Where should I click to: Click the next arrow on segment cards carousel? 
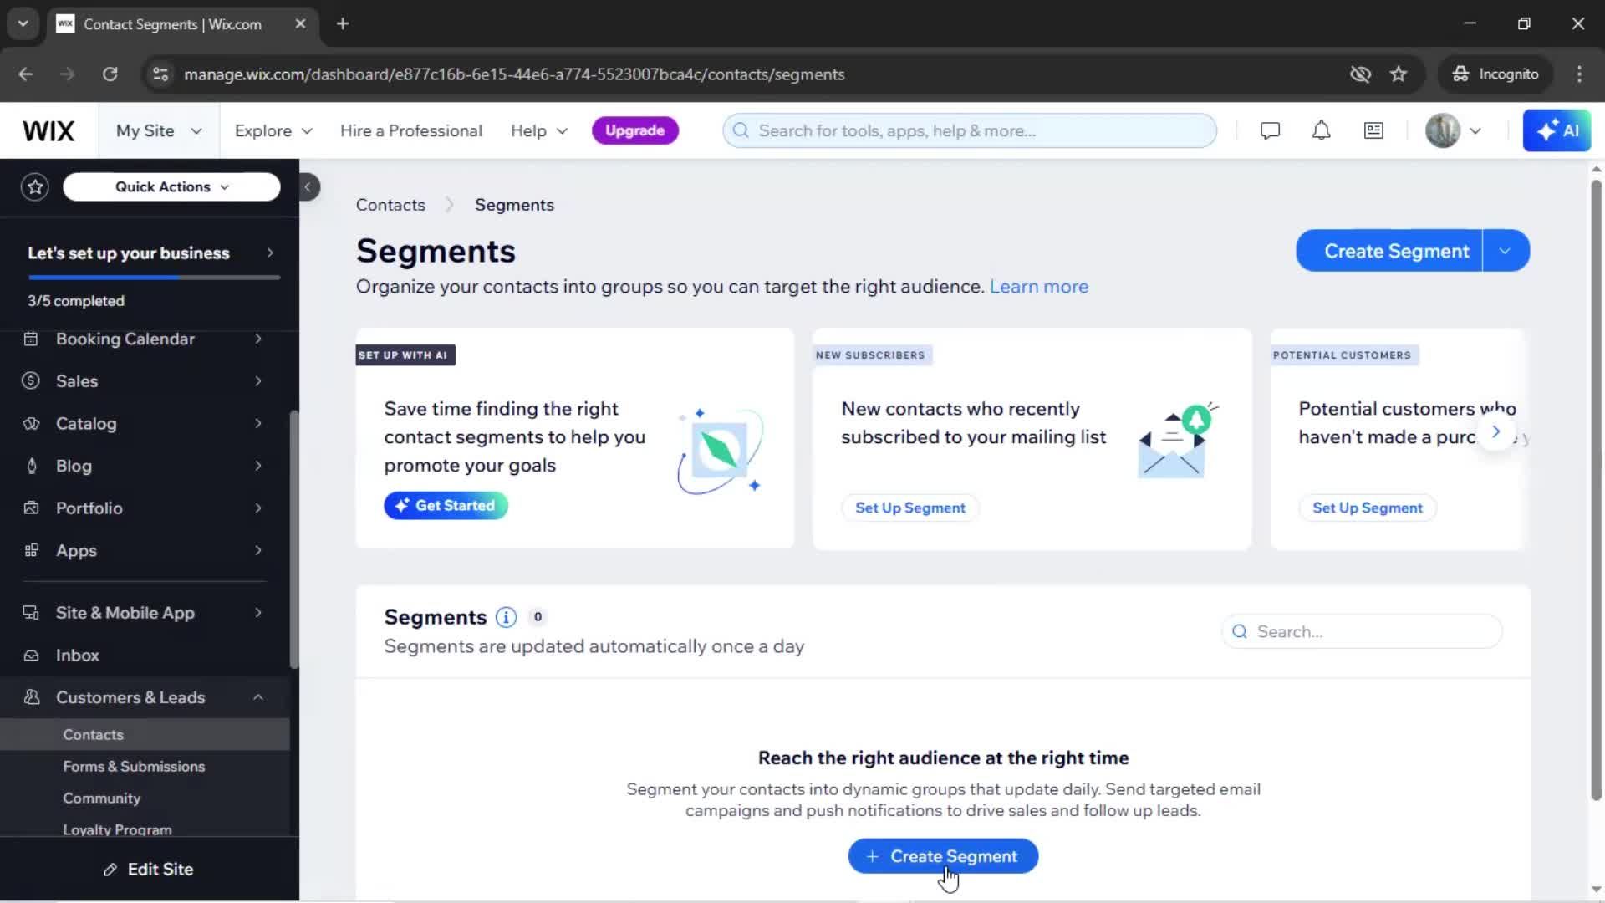pyautogui.click(x=1495, y=432)
